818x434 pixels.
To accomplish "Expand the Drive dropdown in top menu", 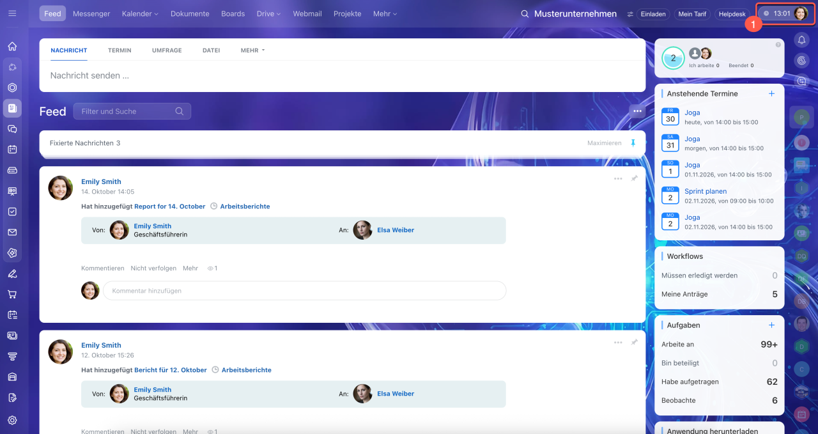I will [268, 13].
